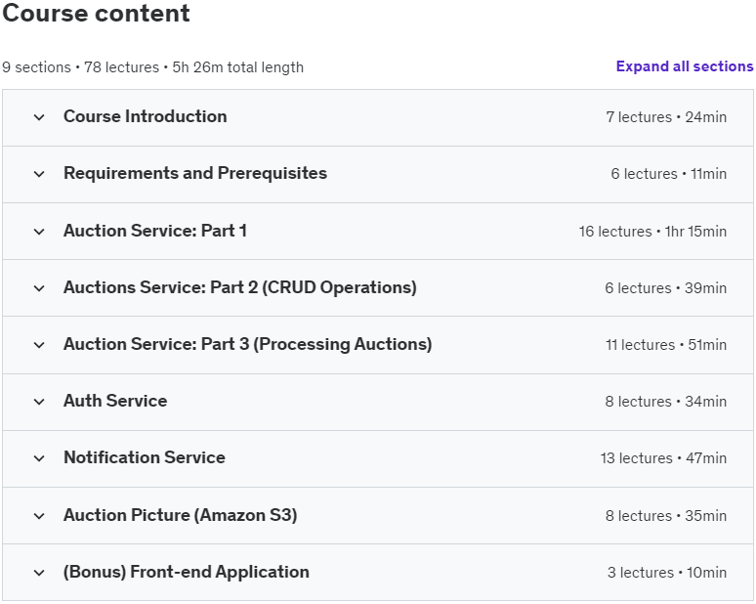The width and height of the screenshot is (756, 604).
Task: Open the Auth Service section title
Action: coord(115,401)
